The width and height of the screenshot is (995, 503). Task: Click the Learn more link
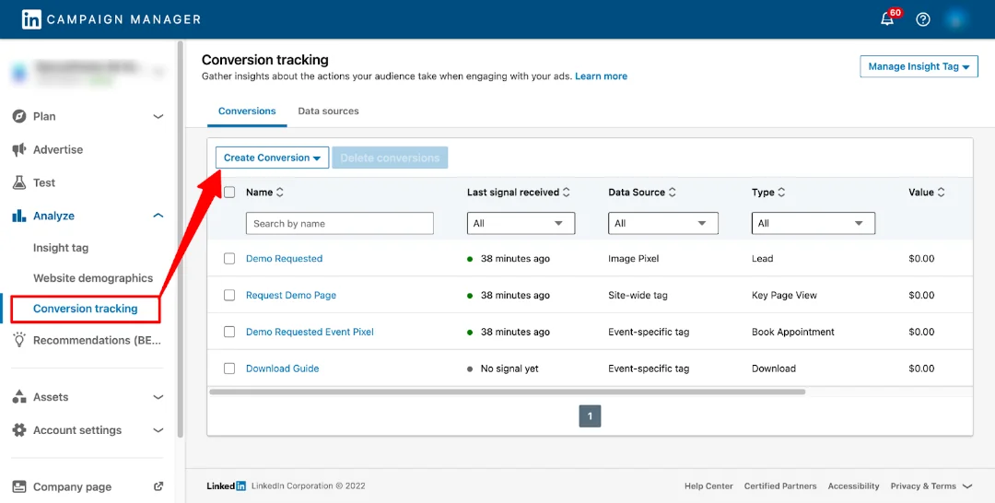tap(601, 76)
